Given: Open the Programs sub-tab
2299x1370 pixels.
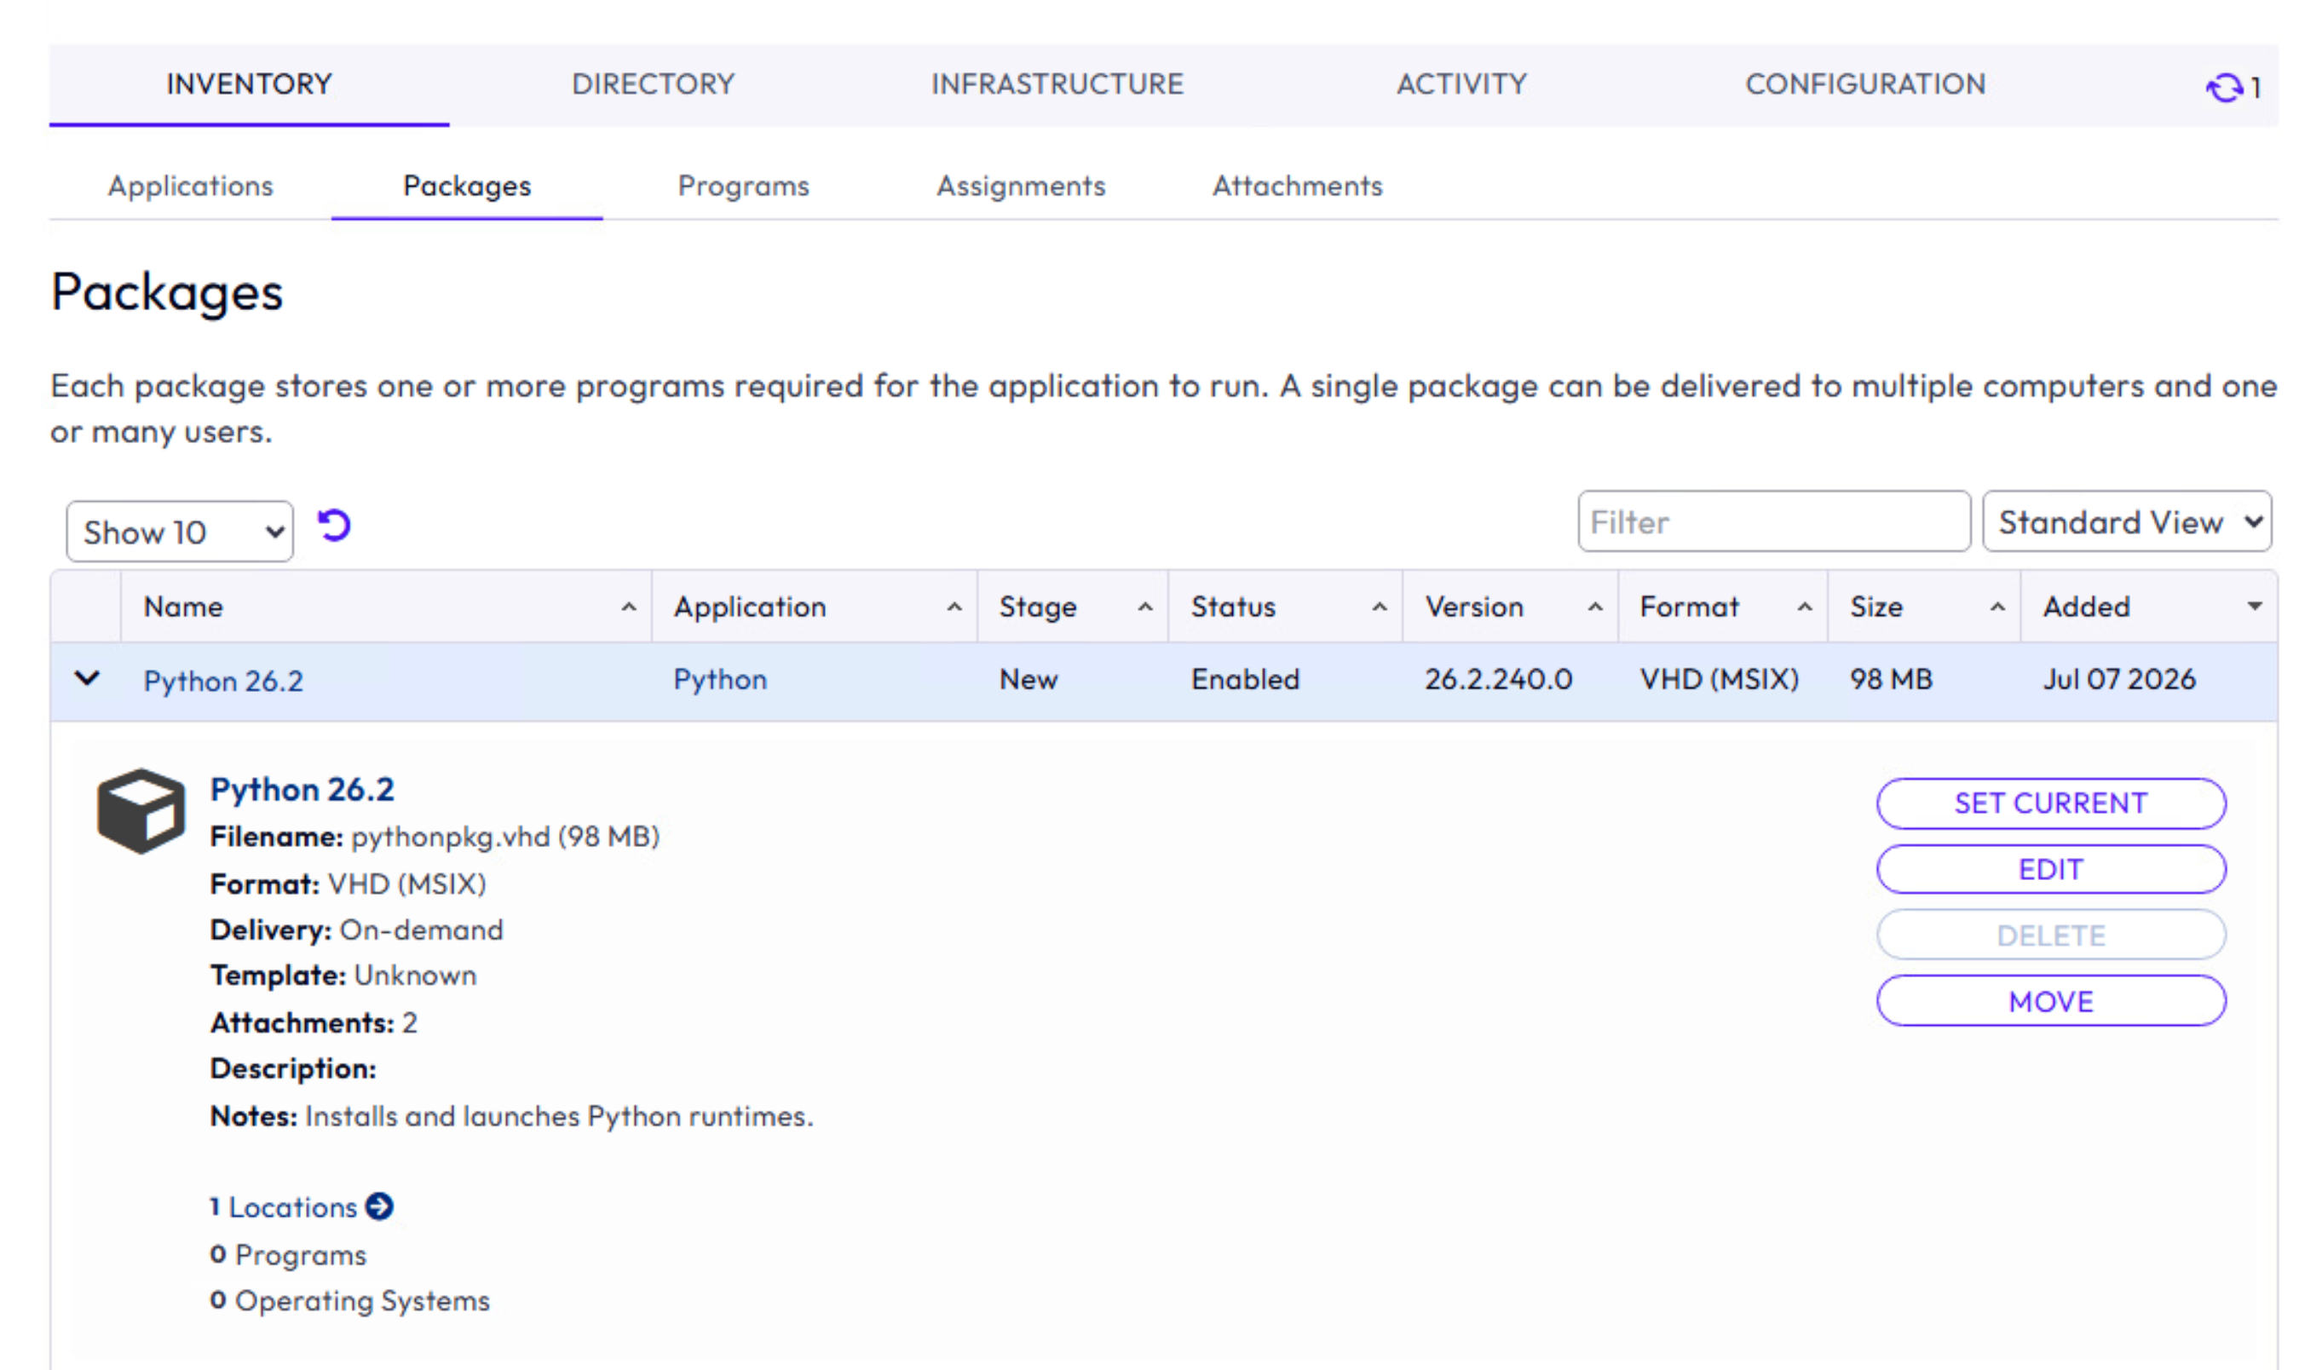Looking at the screenshot, I should [x=743, y=186].
